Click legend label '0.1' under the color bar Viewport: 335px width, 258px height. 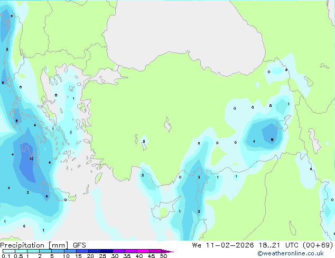pyautogui.click(x=6, y=256)
